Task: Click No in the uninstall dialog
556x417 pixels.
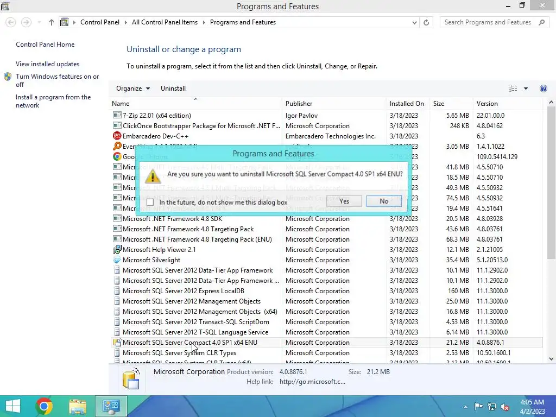Action: pyautogui.click(x=384, y=201)
